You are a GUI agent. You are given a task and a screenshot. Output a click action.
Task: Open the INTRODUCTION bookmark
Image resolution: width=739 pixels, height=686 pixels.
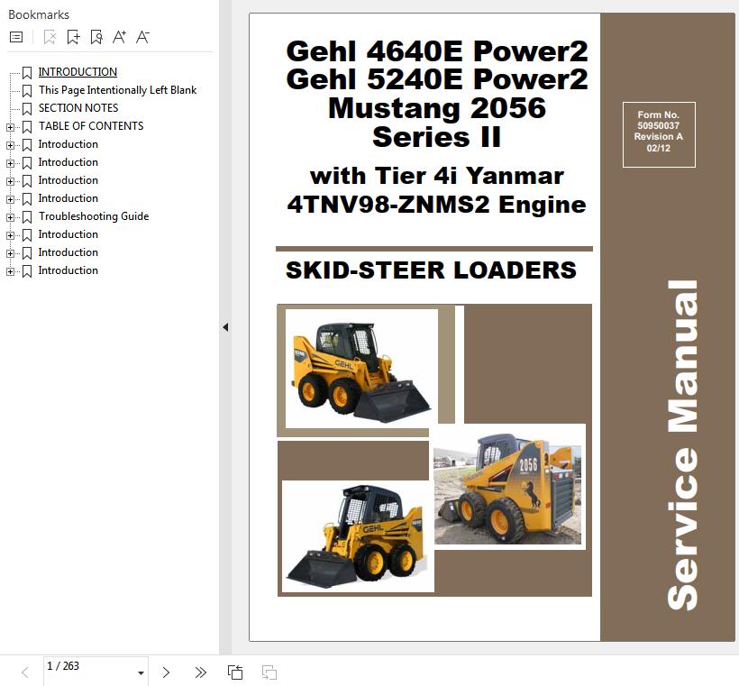coord(78,71)
